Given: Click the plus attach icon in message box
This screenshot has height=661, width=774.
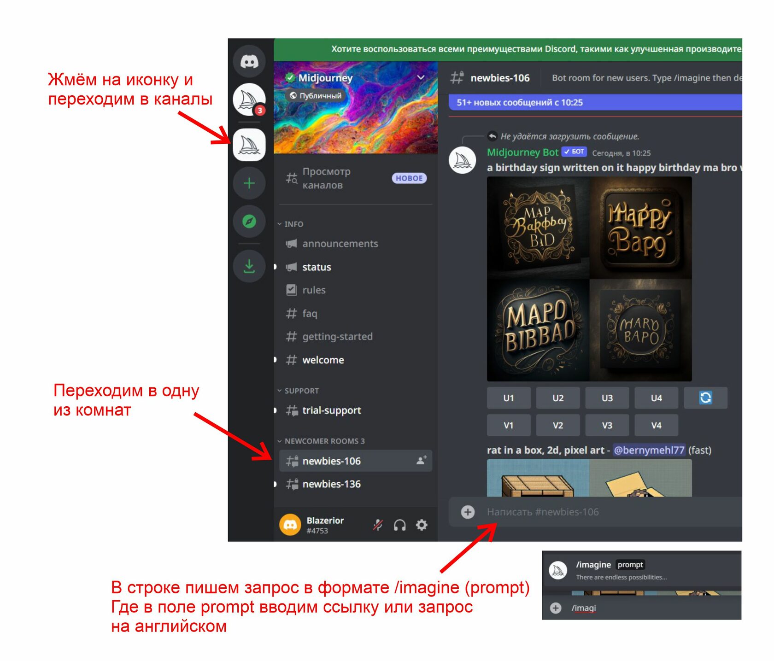Looking at the screenshot, I should 468,512.
